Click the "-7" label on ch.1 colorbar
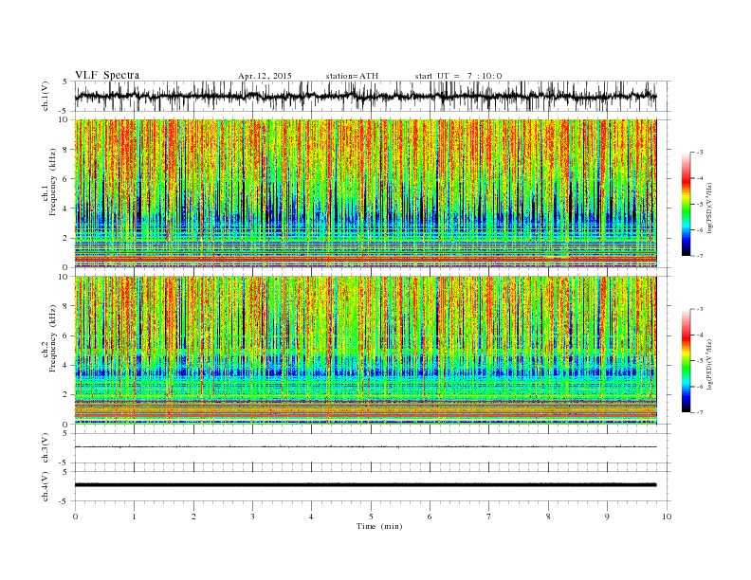Image resolution: width=751 pixels, height=580 pixels. click(x=699, y=256)
